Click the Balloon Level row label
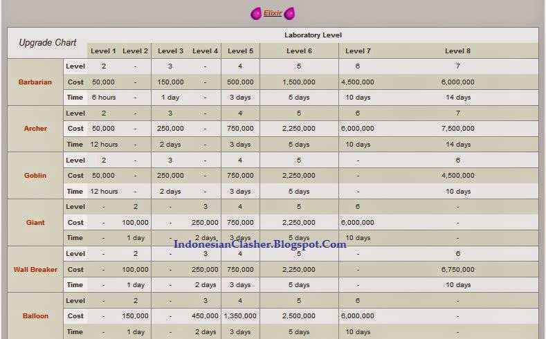546x339 pixels. click(75, 301)
